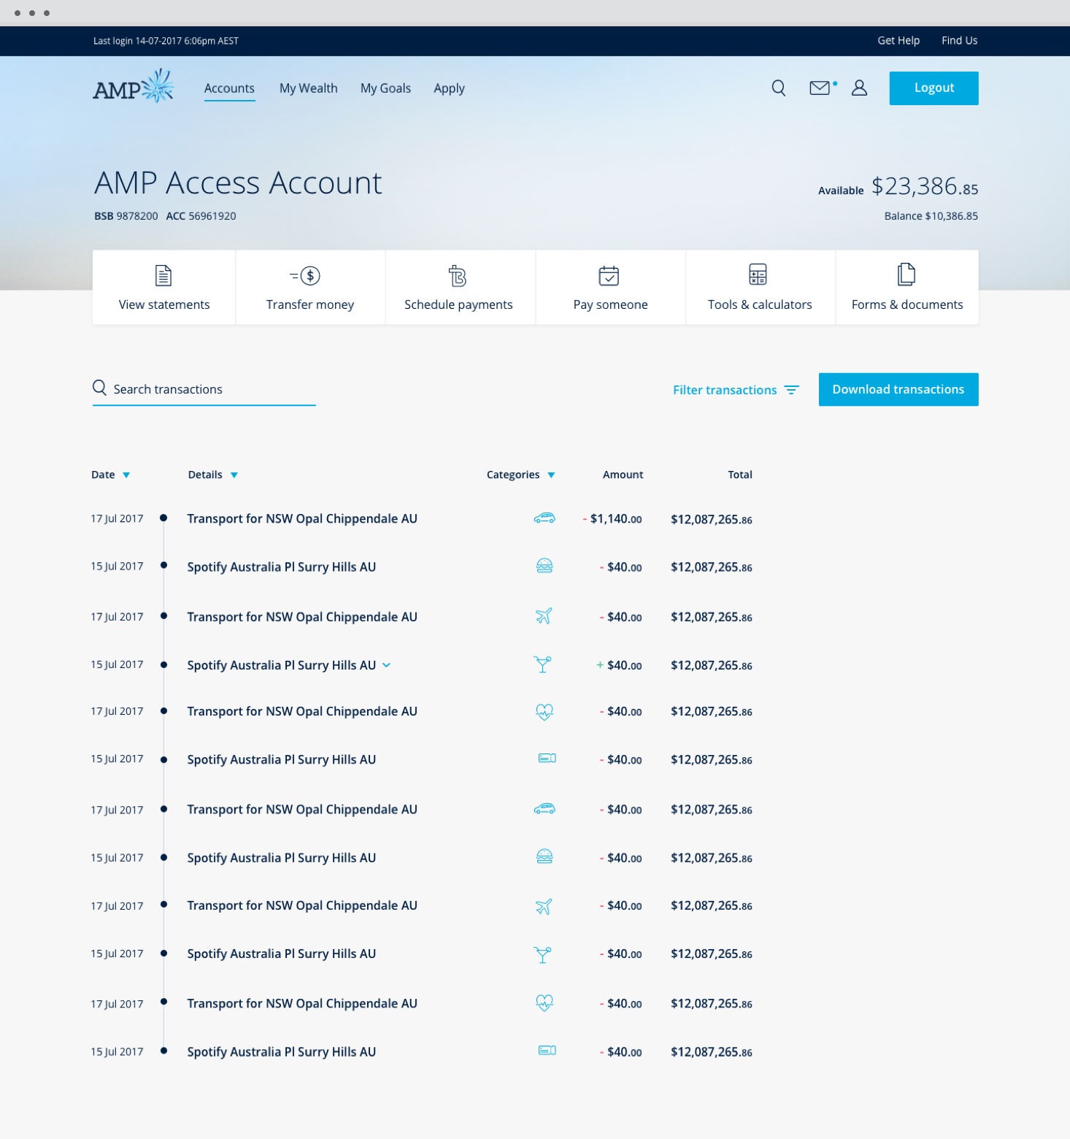This screenshot has height=1139, width=1070.
Task: Open the header search magnifier icon
Action: pyautogui.click(x=779, y=88)
